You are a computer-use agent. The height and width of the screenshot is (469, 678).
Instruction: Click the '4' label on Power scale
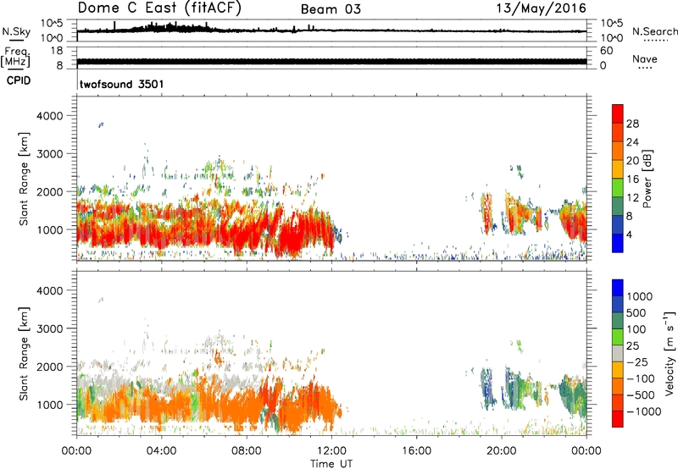click(629, 234)
